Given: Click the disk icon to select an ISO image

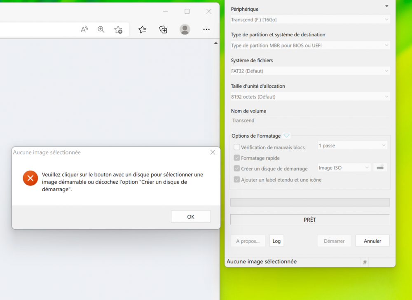Looking at the screenshot, I should point(380,167).
